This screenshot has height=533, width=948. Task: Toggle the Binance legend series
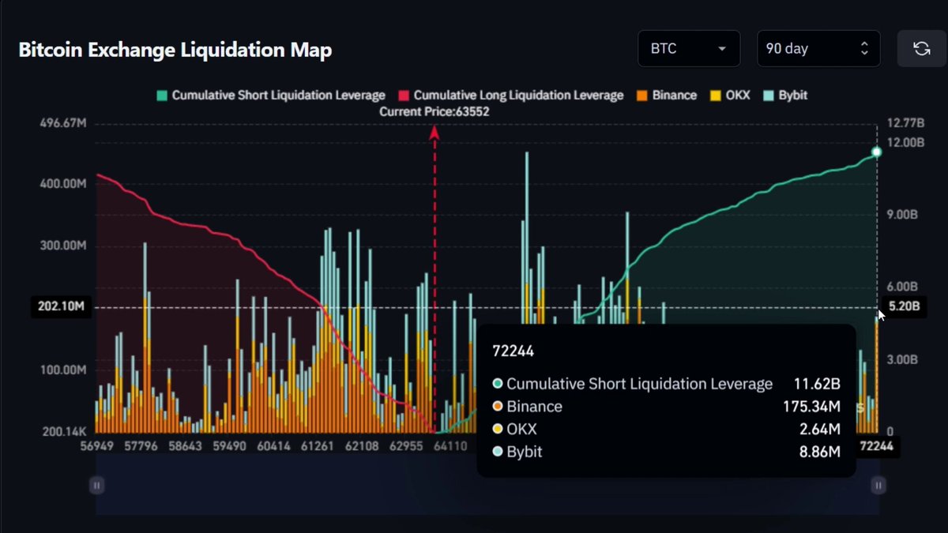(667, 96)
